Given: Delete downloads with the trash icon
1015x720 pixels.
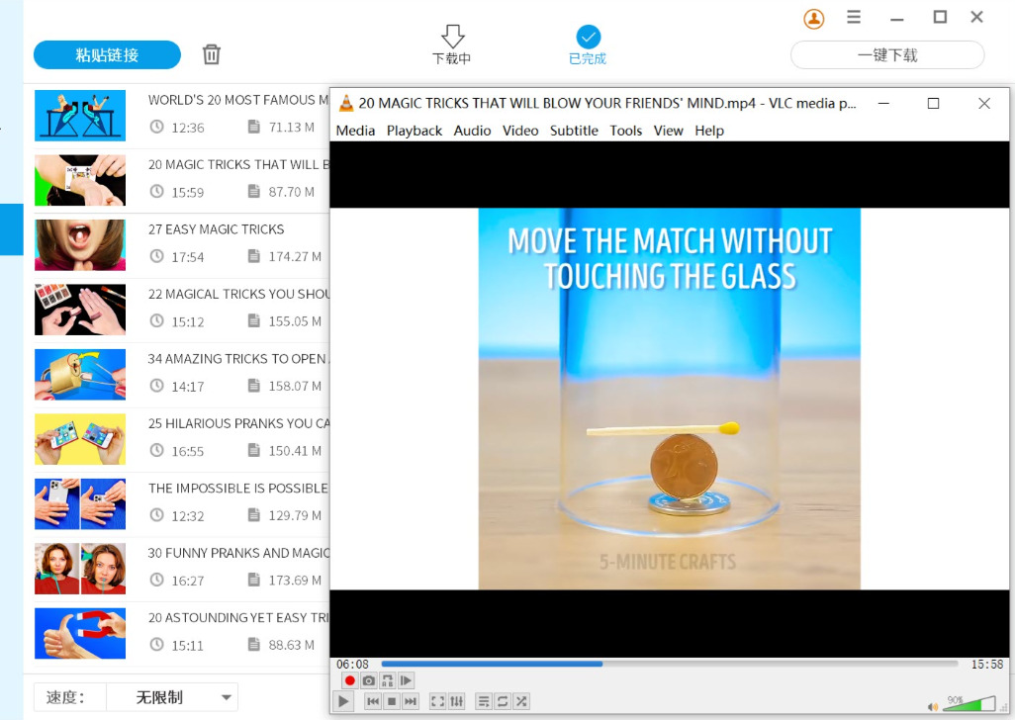Looking at the screenshot, I should point(211,54).
